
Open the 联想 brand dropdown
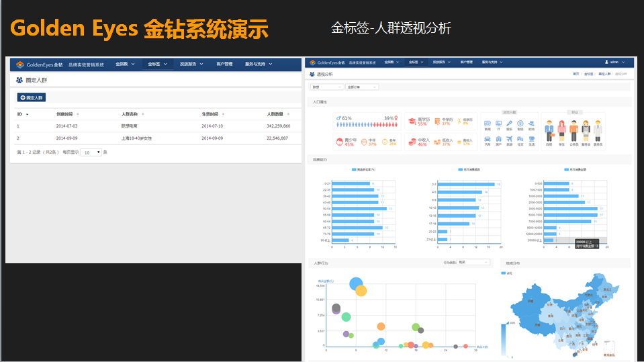click(x=326, y=87)
